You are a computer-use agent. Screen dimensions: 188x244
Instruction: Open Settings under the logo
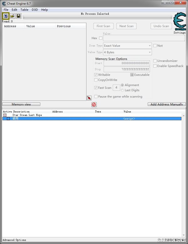(x=180, y=33)
